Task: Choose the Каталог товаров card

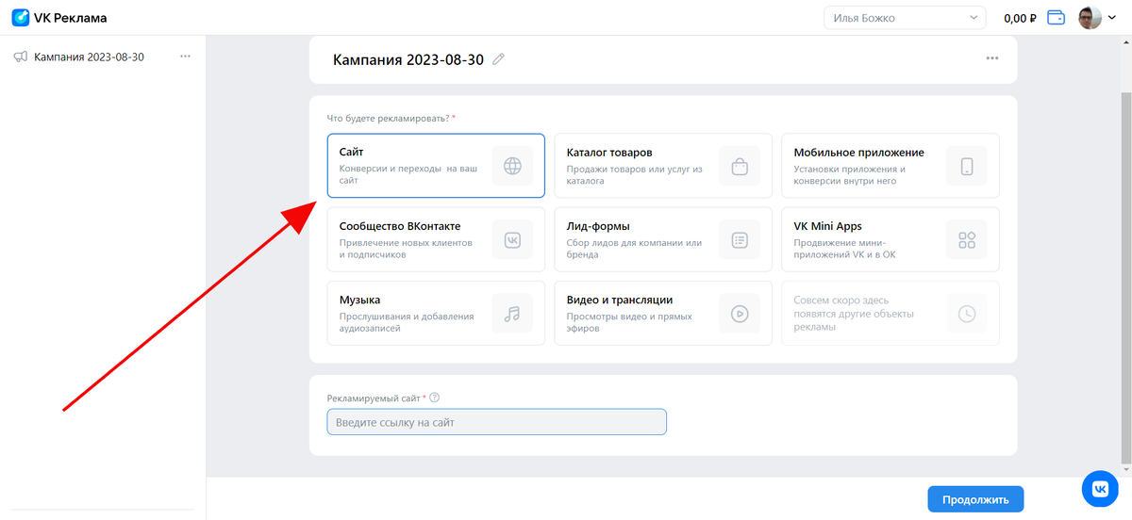Action: 663,166
